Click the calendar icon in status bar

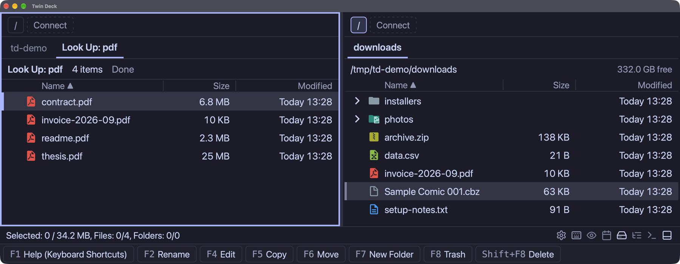606,235
